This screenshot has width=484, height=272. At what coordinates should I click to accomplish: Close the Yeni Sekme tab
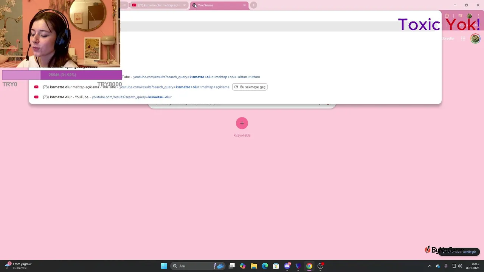click(x=245, y=5)
